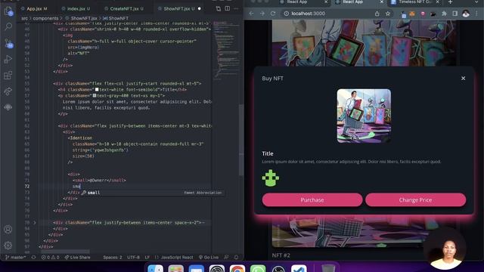Click the errors and warnings count in the status bar
Screen dimensions: 484x272
click(50, 257)
